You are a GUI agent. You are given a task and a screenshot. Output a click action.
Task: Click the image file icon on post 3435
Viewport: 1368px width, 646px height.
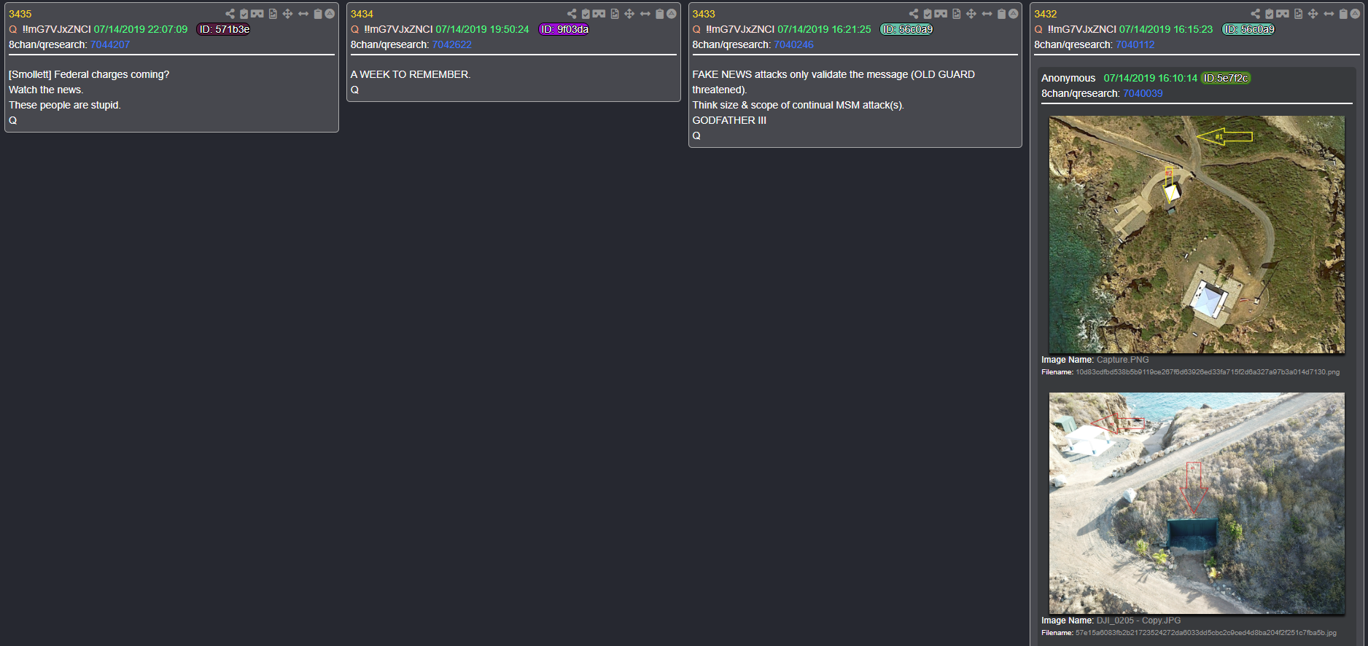(273, 14)
